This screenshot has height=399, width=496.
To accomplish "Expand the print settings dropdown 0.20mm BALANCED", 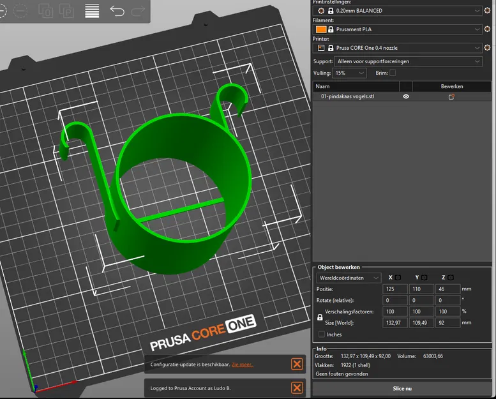I will tap(398, 11).
